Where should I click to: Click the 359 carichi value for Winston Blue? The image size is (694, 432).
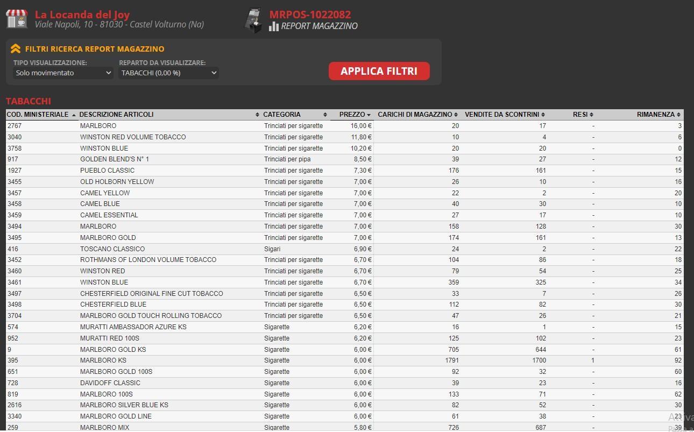pos(454,282)
